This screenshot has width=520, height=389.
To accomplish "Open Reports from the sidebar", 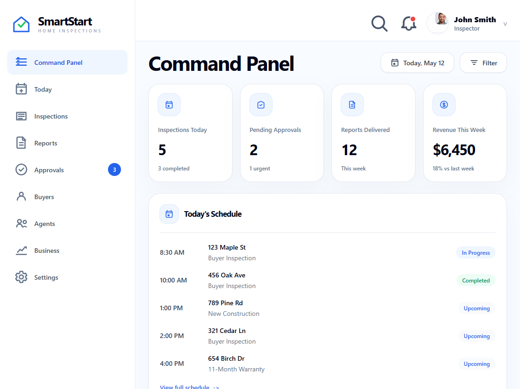I will point(67,143).
